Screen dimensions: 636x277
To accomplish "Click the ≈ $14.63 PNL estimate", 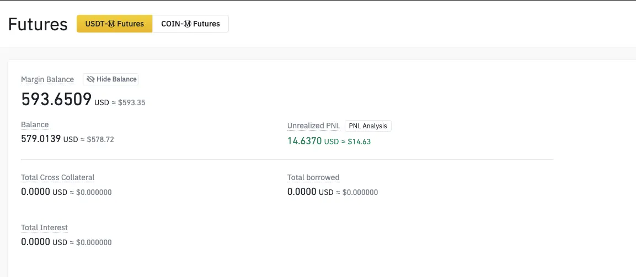I will (355, 142).
